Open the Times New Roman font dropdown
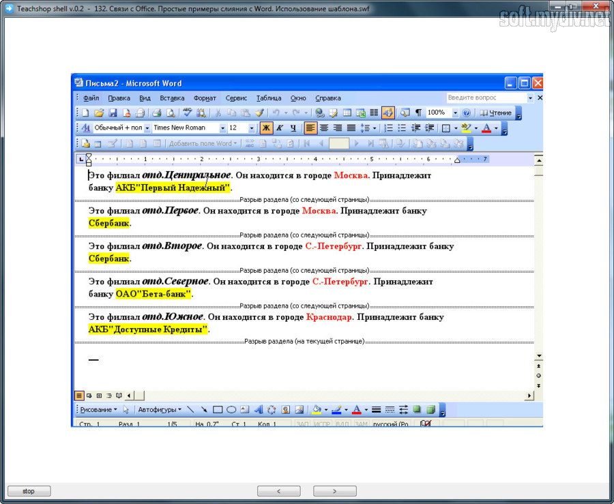Viewport: 614px width, 504px height. (x=222, y=128)
